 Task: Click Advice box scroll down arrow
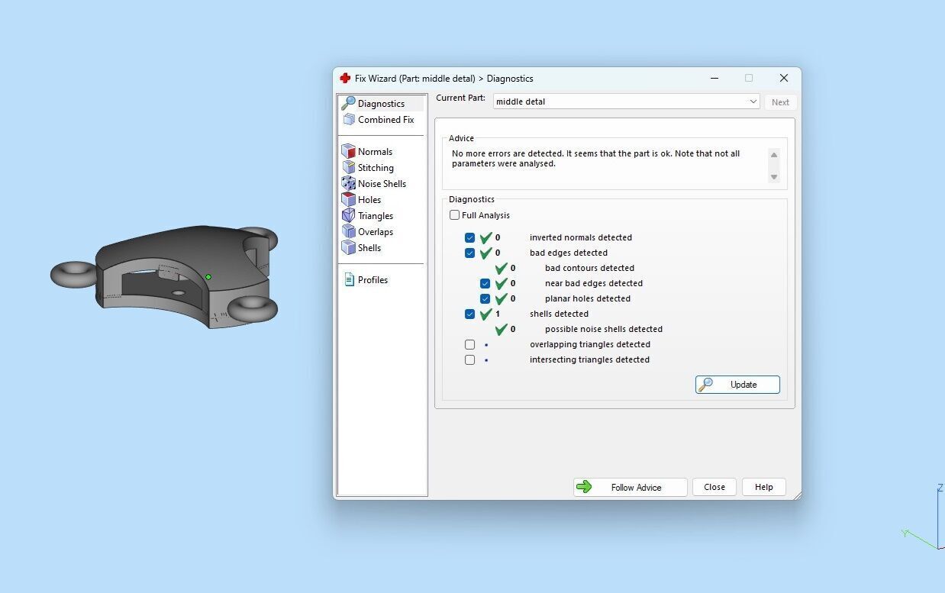click(x=774, y=177)
